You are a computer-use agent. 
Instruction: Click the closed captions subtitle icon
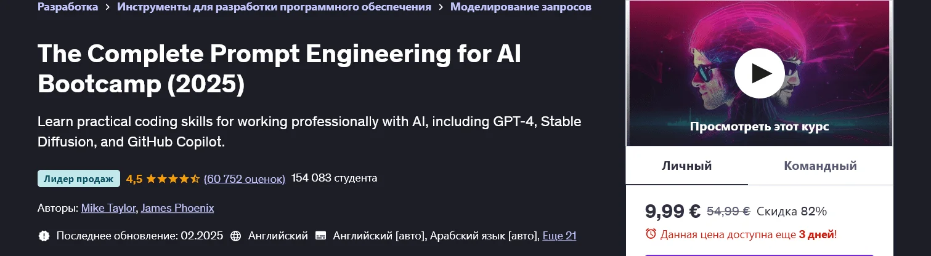[320, 236]
